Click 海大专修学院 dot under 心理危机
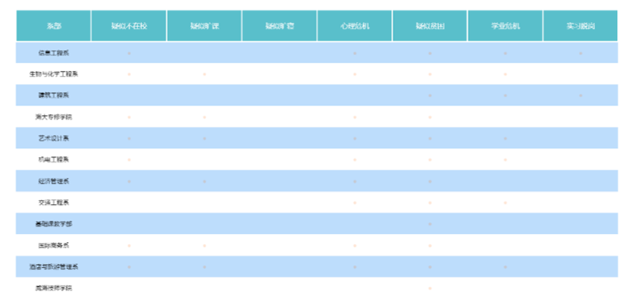This screenshot has width=629, height=305. coord(355,117)
